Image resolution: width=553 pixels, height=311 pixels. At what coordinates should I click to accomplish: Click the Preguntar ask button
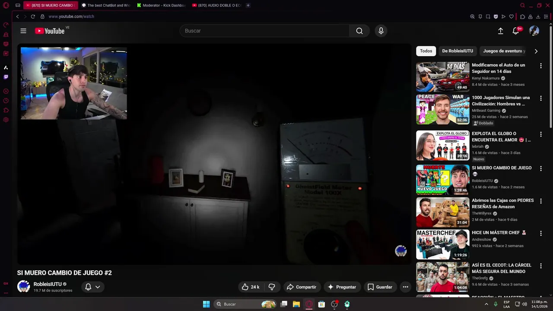click(342, 287)
